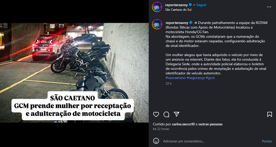Open the São Caetano do Sul location
276x147 pixels.
pyautogui.click(x=178, y=10)
